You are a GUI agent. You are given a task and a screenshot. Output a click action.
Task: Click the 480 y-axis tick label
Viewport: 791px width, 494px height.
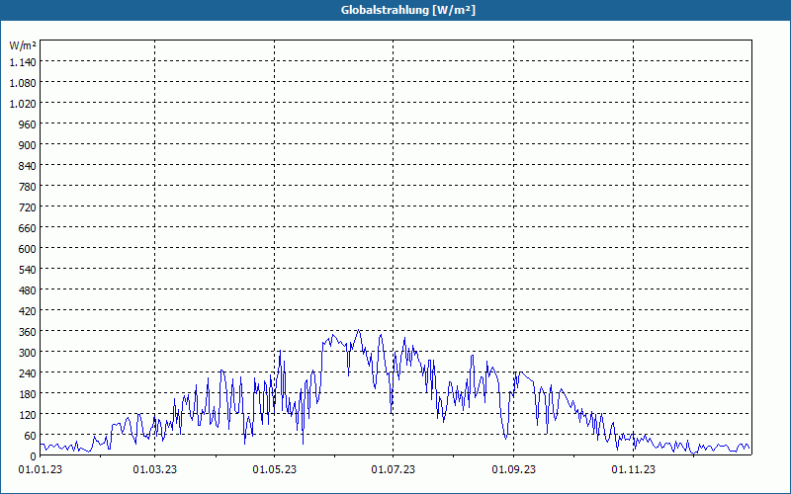pos(28,290)
